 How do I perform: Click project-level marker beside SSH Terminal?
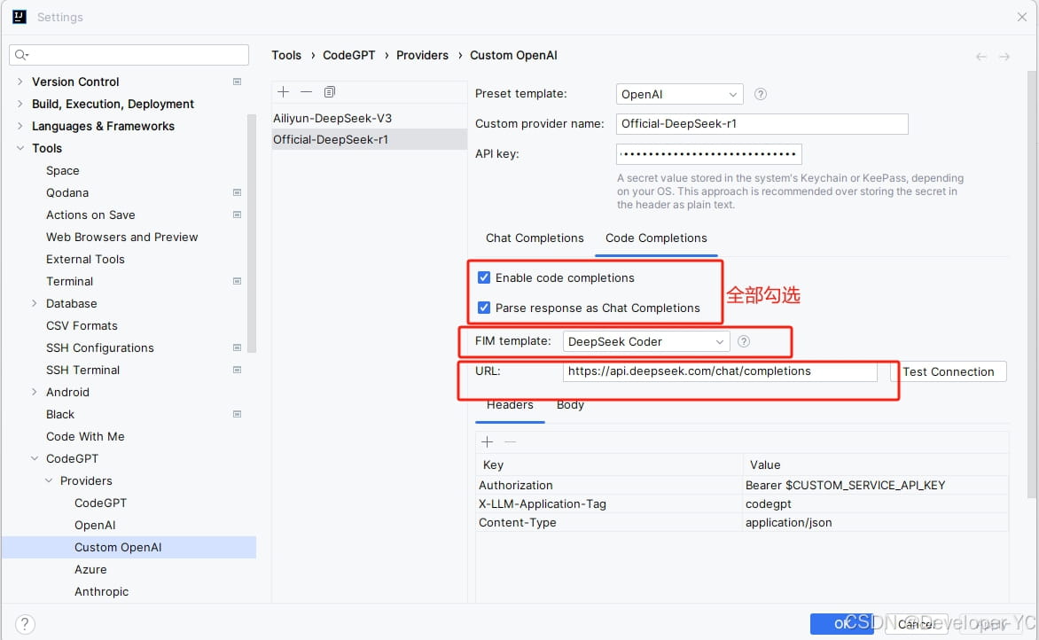coord(238,370)
